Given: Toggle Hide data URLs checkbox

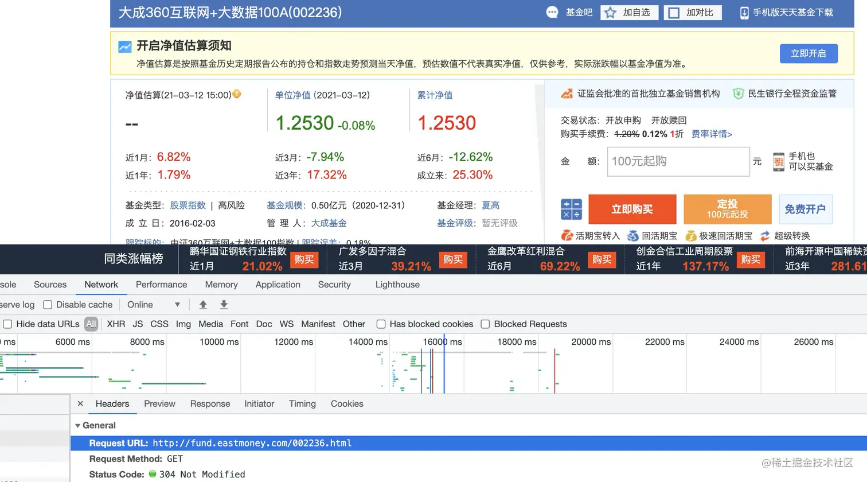Looking at the screenshot, I should point(7,324).
